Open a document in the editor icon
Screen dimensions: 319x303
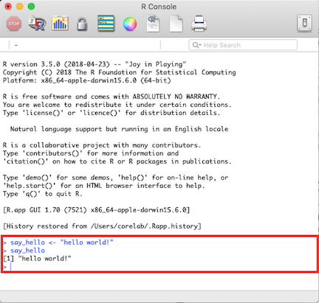tap(153, 24)
